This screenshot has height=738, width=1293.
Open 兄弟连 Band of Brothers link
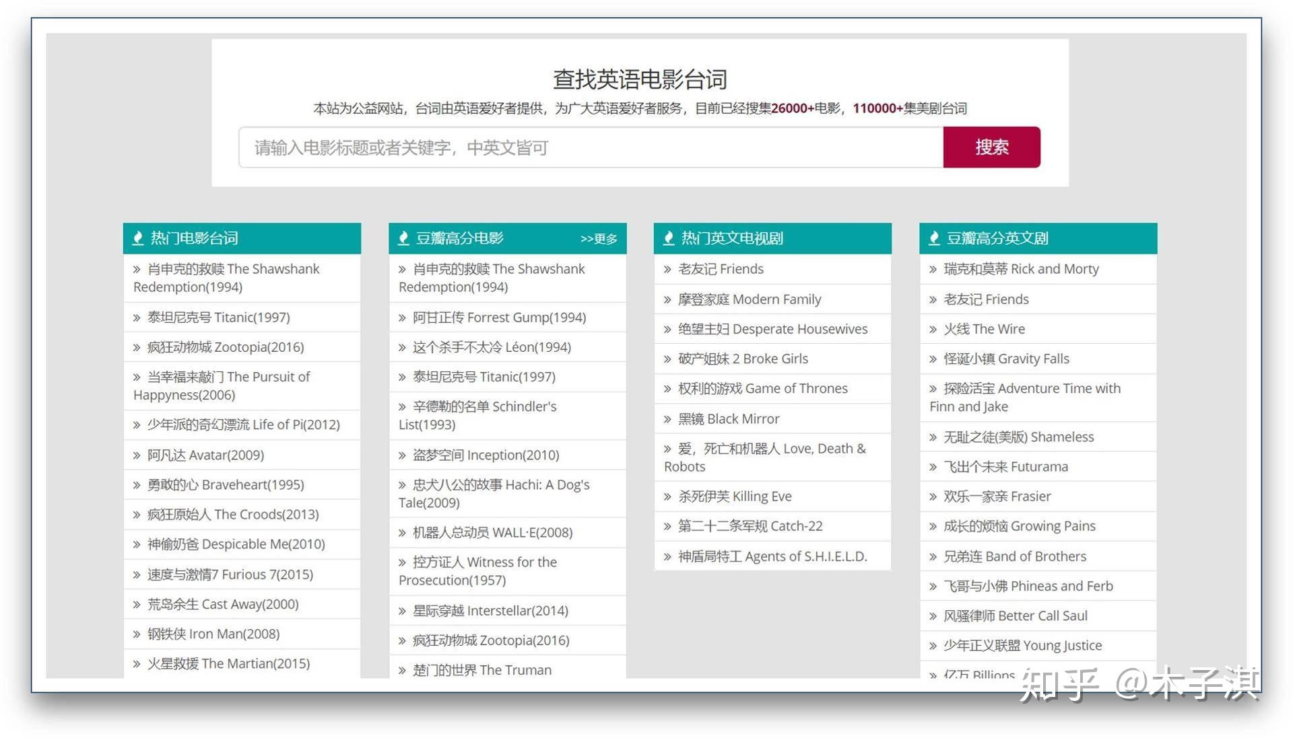pyautogui.click(x=1015, y=556)
